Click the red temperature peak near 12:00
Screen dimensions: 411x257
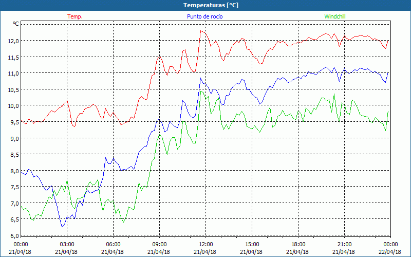coord(201,31)
